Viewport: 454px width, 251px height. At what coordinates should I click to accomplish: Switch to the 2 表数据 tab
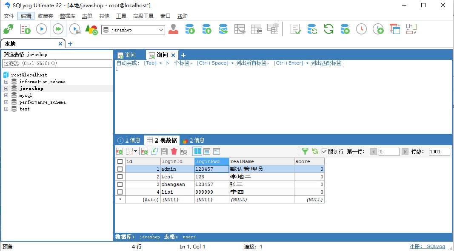pos(162,141)
